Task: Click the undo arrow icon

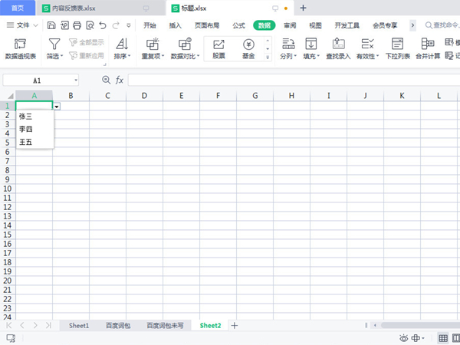Action: click(103, 25)
